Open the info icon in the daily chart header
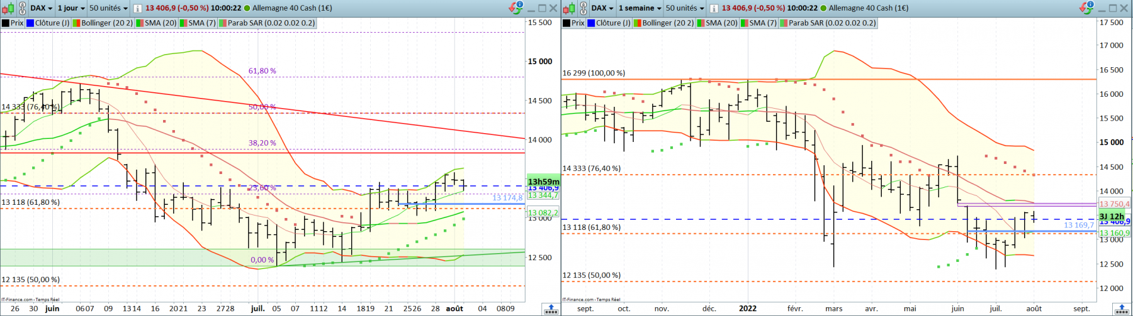 pos(137,8)
